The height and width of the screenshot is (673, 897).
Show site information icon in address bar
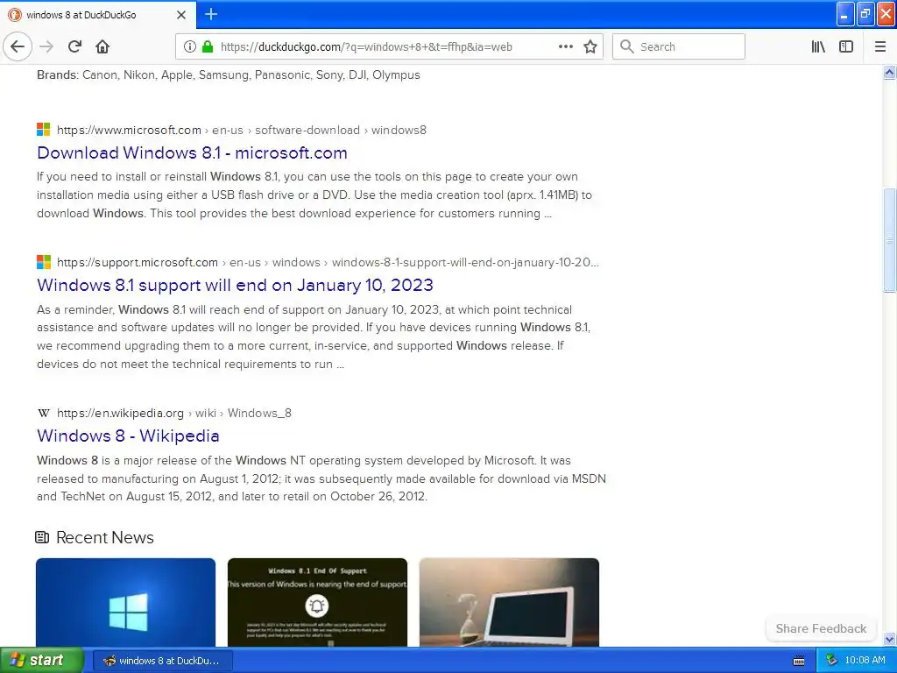coord(190,47)
